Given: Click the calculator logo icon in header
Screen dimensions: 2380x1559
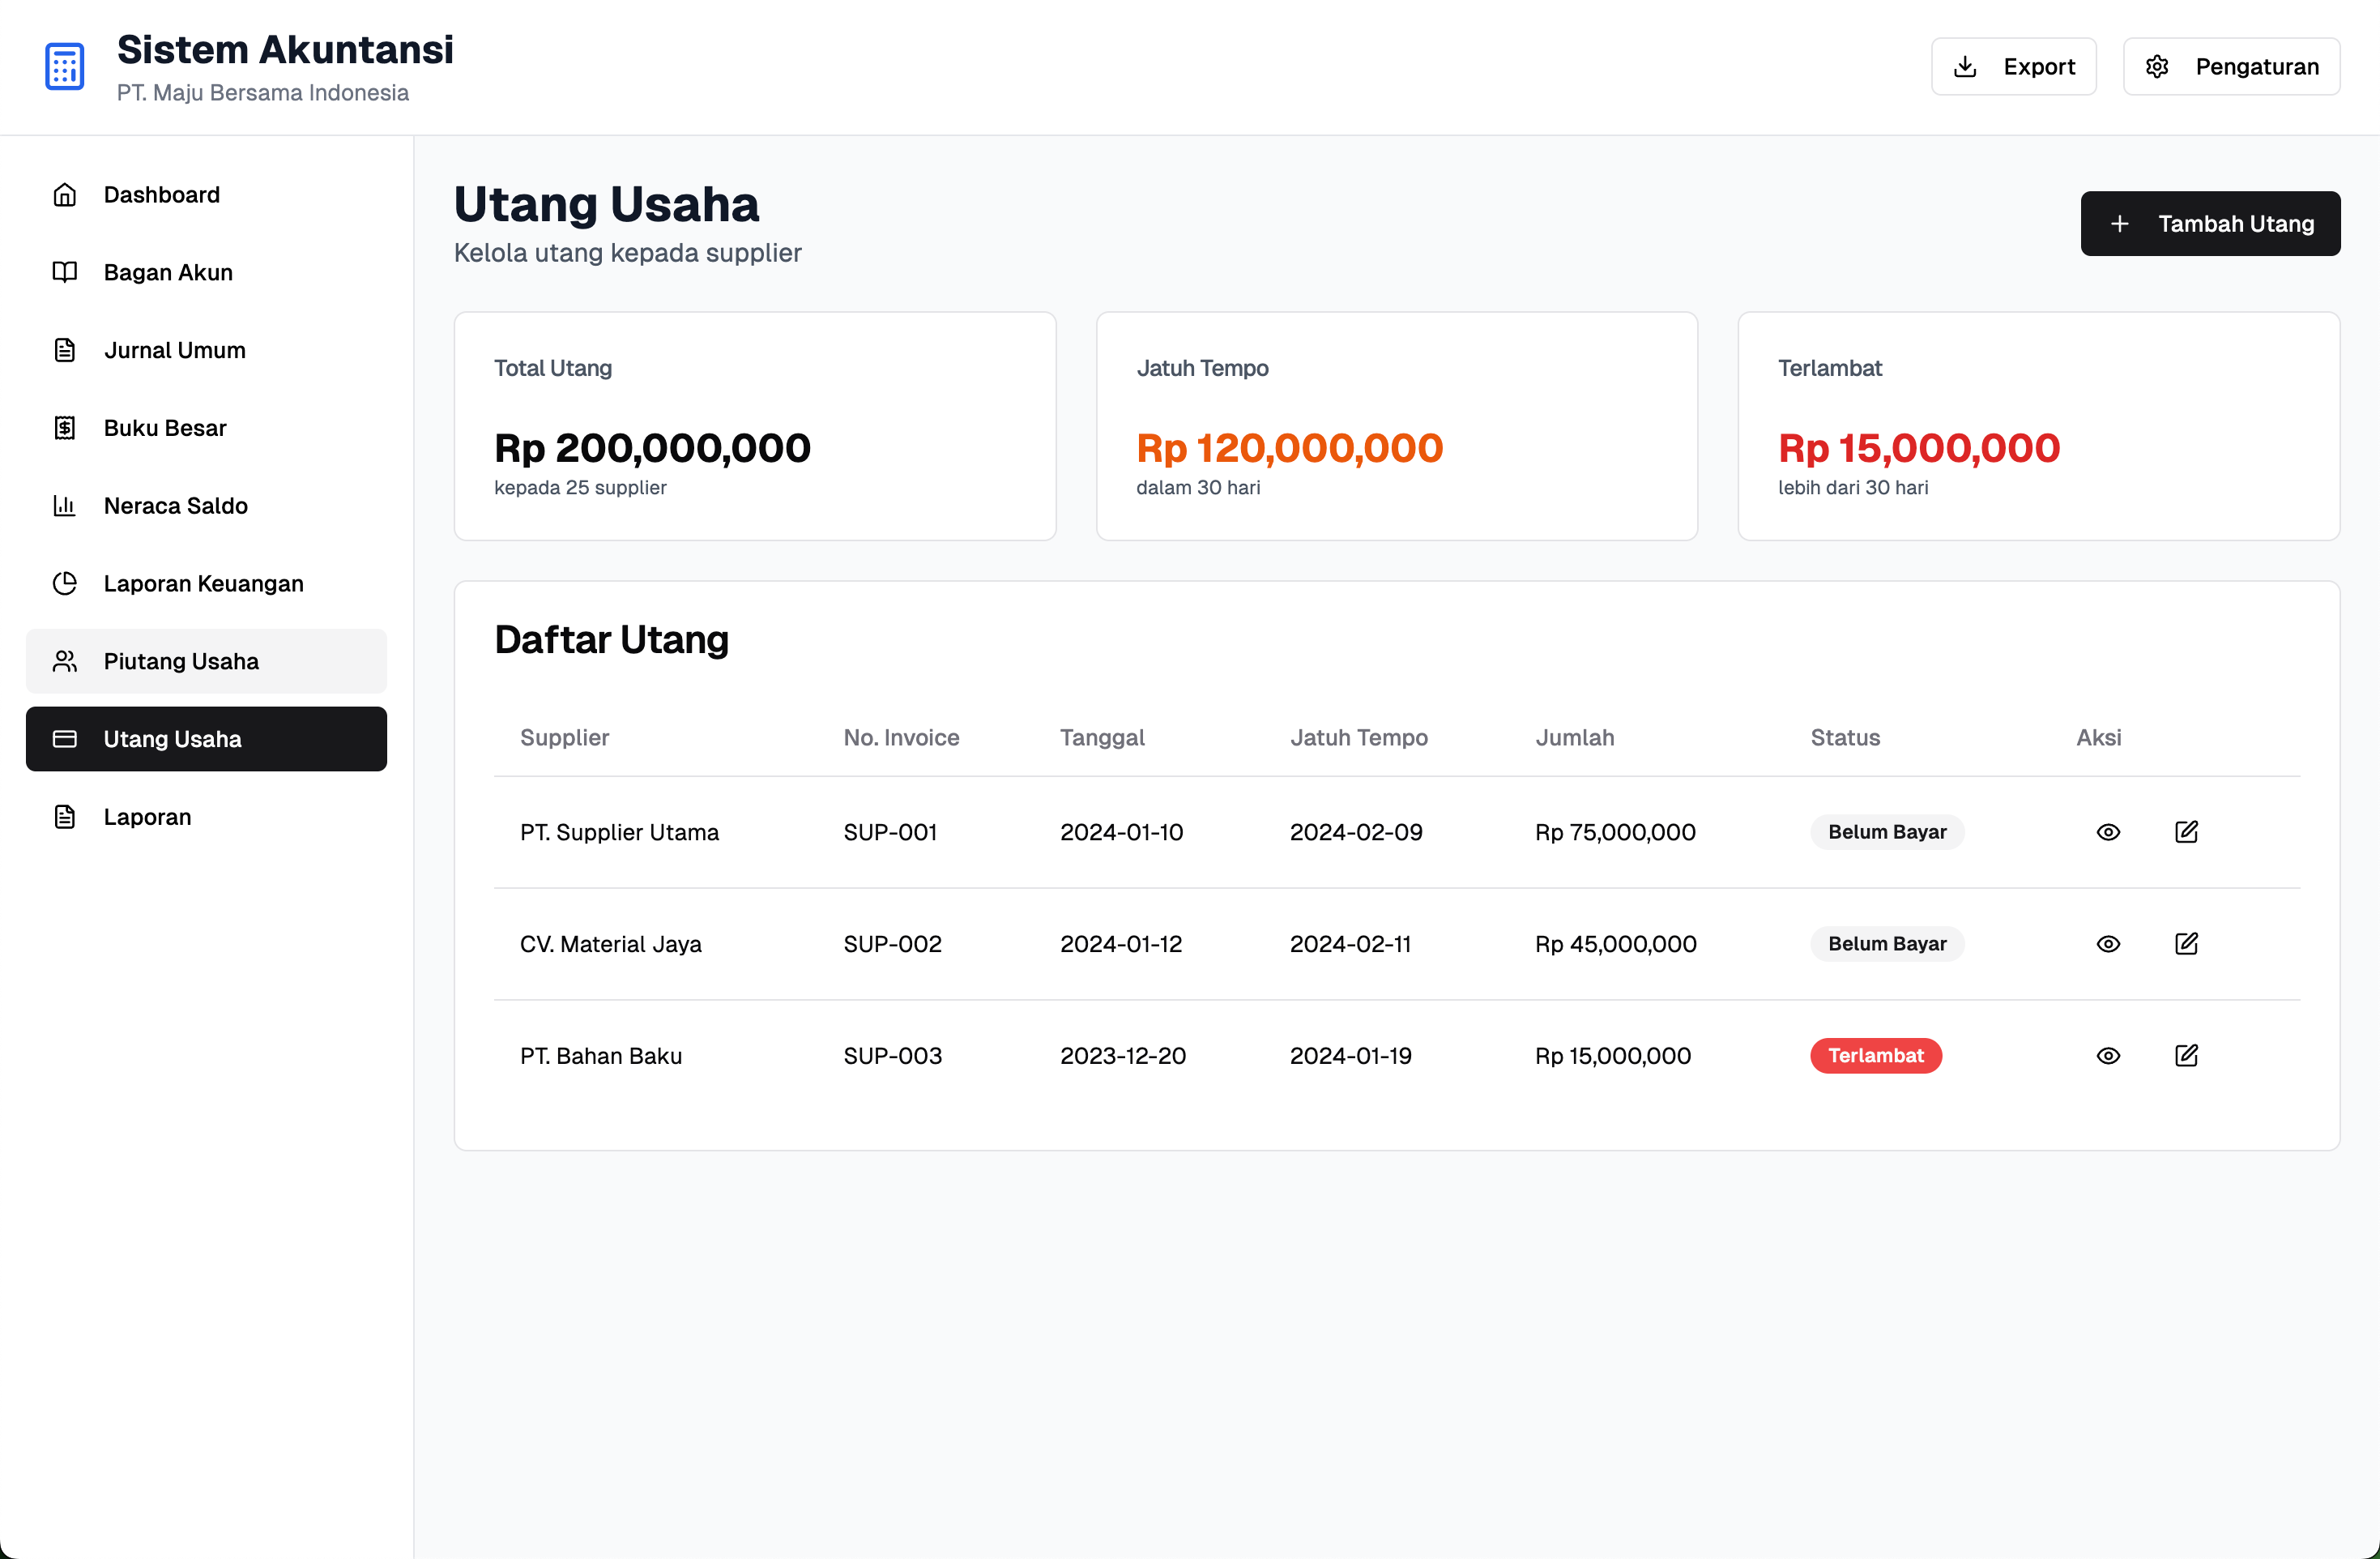Looking at the screenshot, I should click(x=65, y=67).
